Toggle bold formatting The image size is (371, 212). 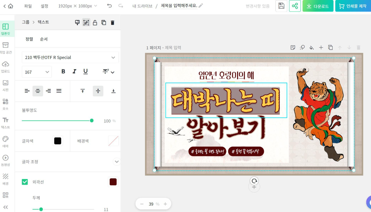63,71
